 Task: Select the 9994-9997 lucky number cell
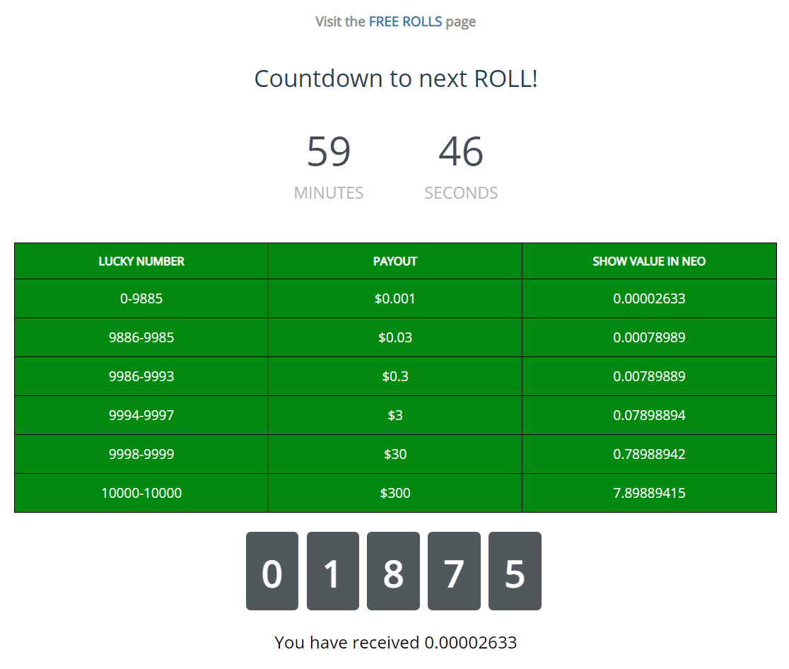141,415
